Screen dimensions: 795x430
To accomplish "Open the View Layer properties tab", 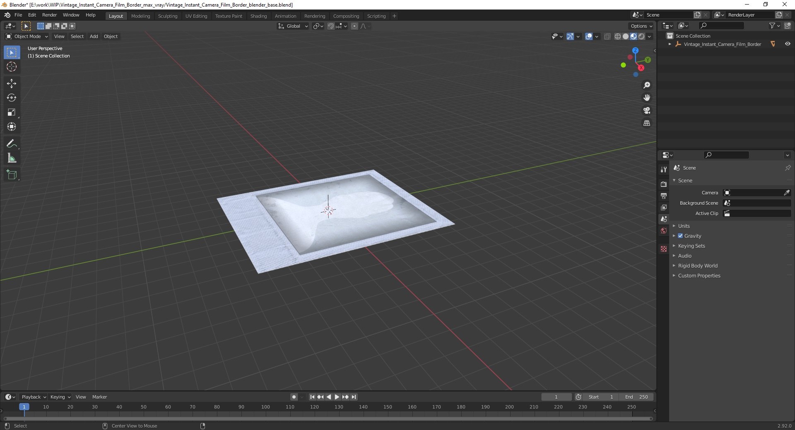I will coord(664,207).
